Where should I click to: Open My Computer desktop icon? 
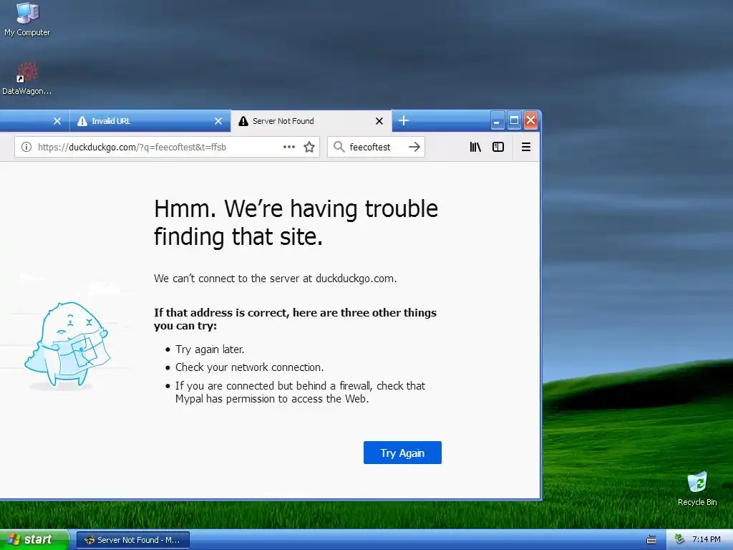(x=27, y=19)
